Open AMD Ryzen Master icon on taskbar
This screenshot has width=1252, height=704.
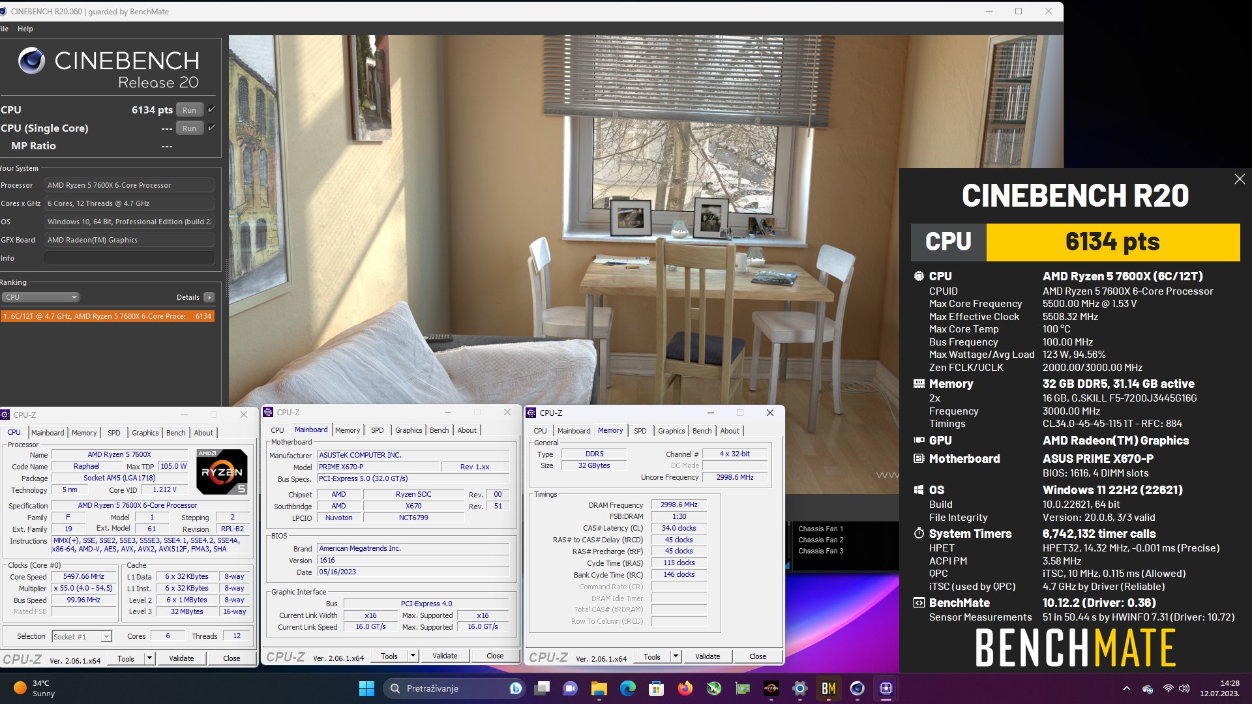click(771, 688)
